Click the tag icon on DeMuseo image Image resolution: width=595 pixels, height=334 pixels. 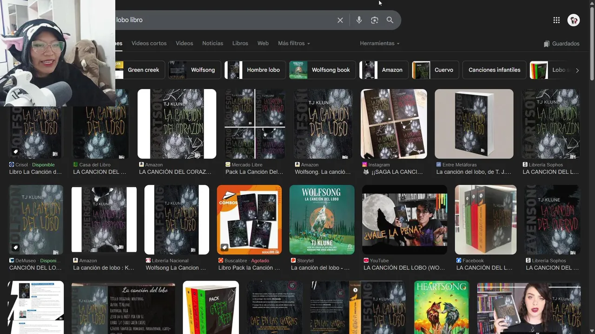coord(15,247)
